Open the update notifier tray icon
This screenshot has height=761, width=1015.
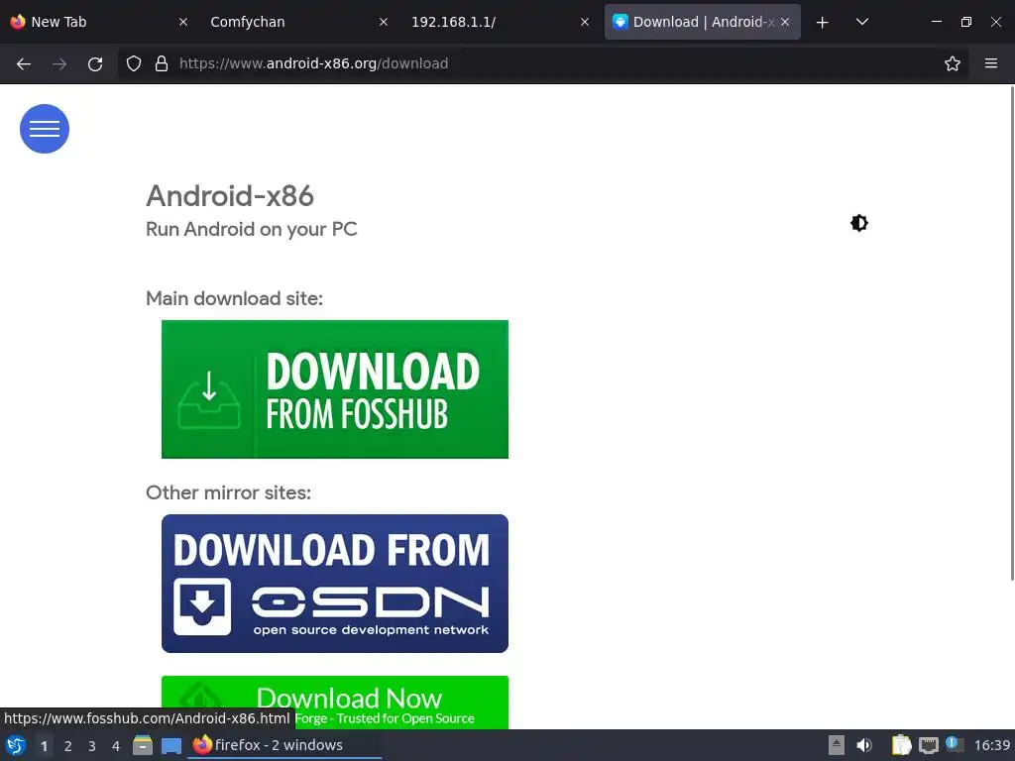point(955,744)
